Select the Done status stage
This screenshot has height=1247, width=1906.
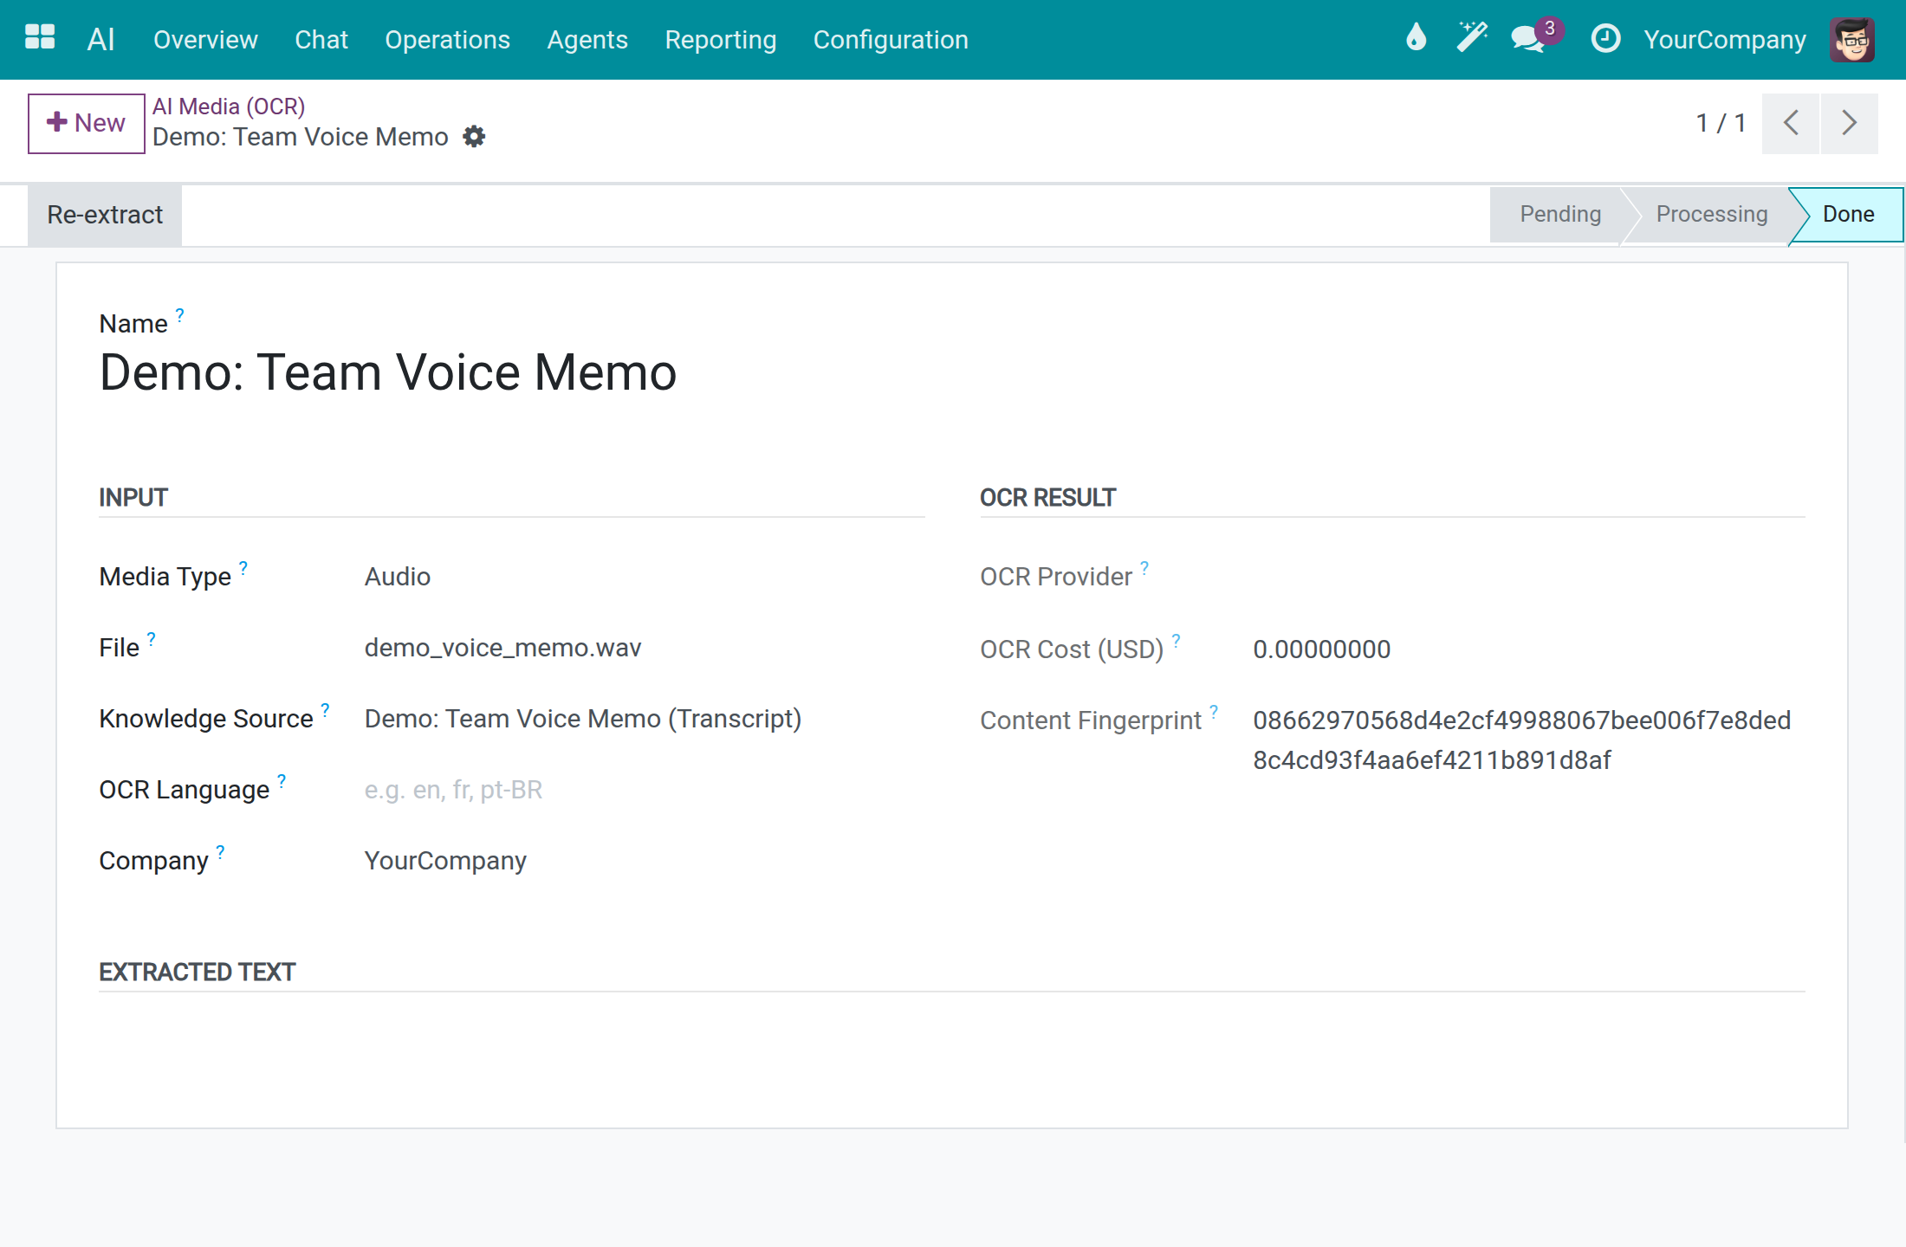(x=1848, y=215)
